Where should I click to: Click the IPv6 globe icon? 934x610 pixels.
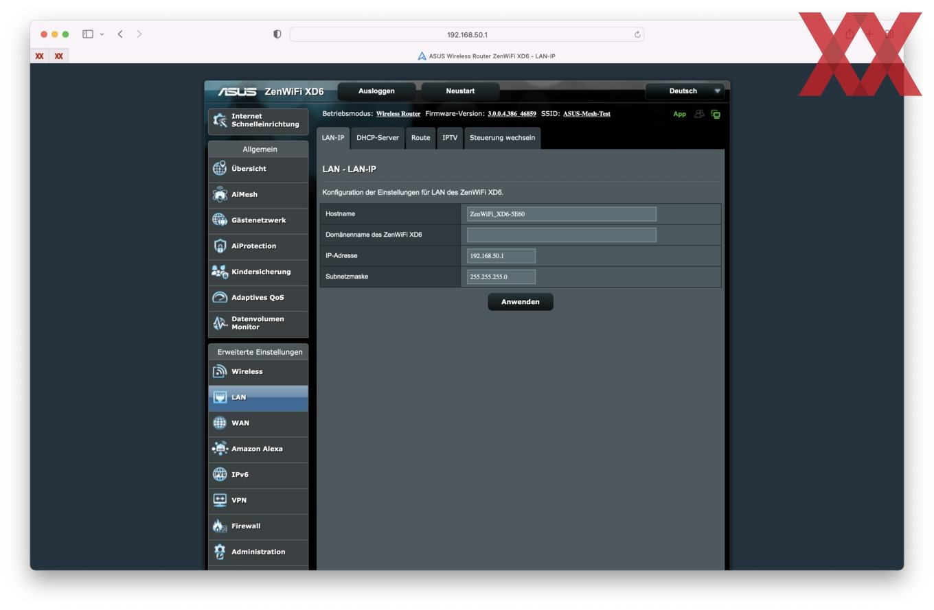pyautogui.click(x=220, y=474)
